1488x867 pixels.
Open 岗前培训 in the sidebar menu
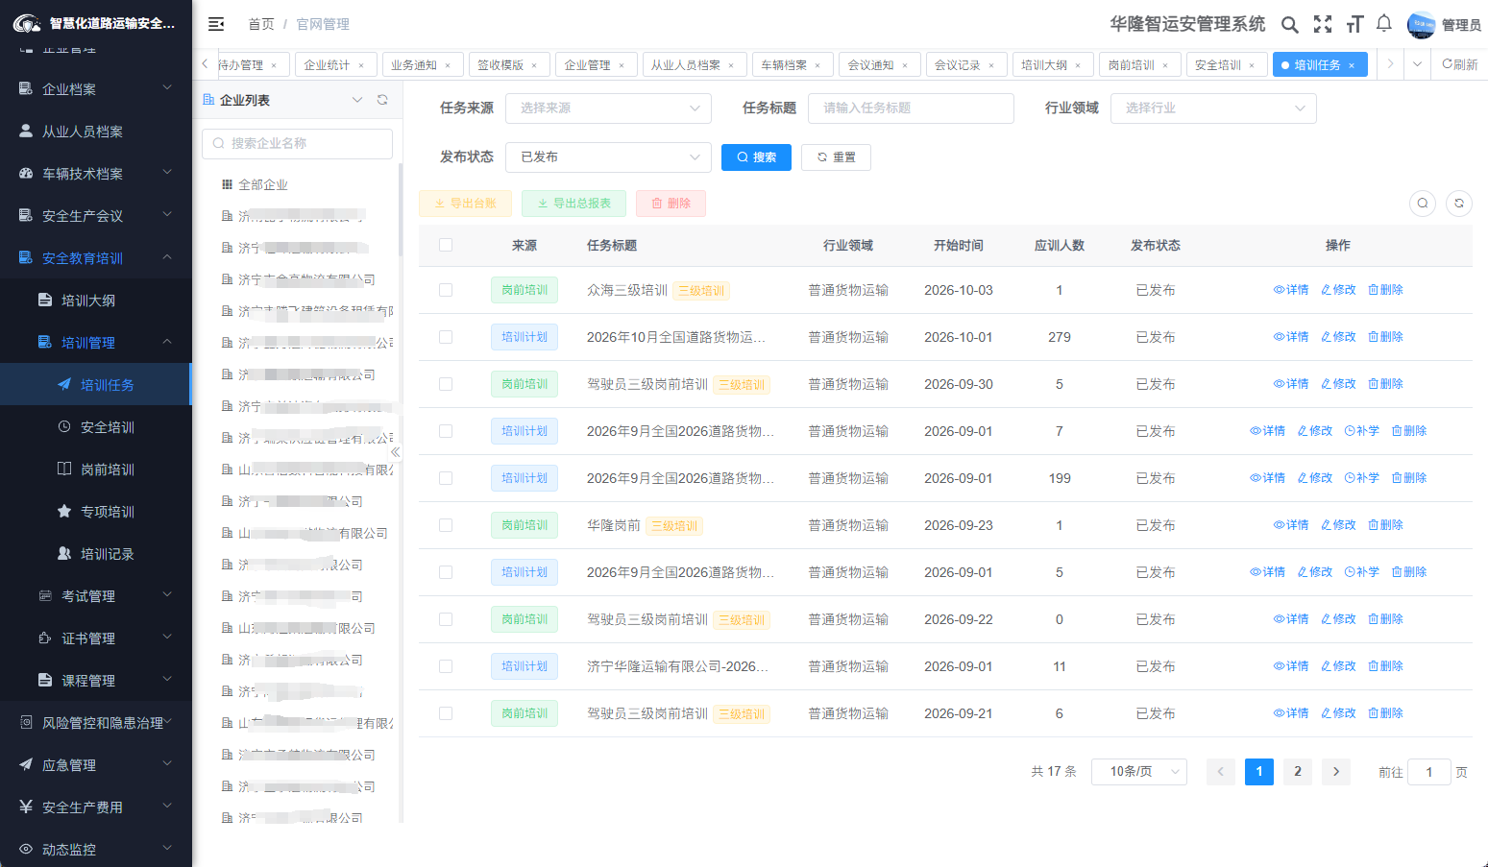click(96, 470)
